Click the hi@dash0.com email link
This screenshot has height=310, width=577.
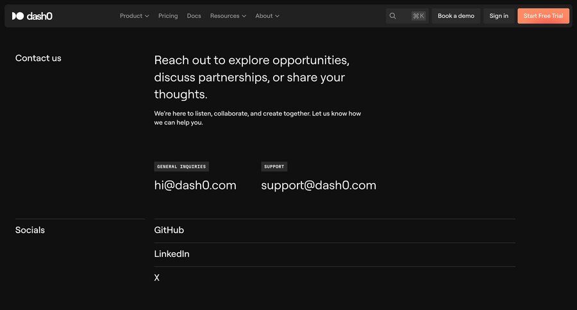tap(195, 185)
